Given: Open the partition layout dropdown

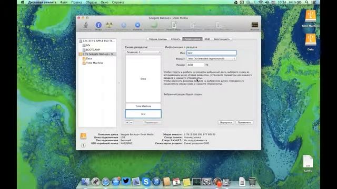Looking at the screenshot, I should tap(143, 52).
